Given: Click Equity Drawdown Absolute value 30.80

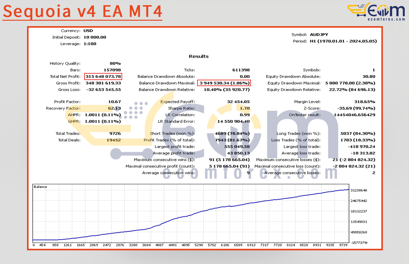Looking at the screenshot, I should pos(369,77).
